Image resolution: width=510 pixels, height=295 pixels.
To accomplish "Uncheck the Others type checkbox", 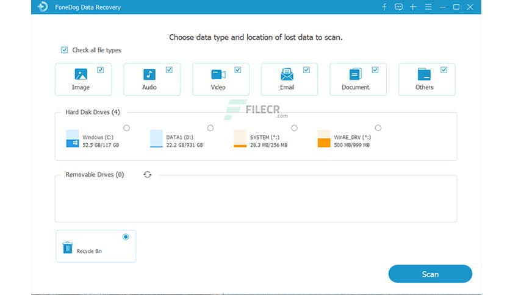I will tap(444, 70).
